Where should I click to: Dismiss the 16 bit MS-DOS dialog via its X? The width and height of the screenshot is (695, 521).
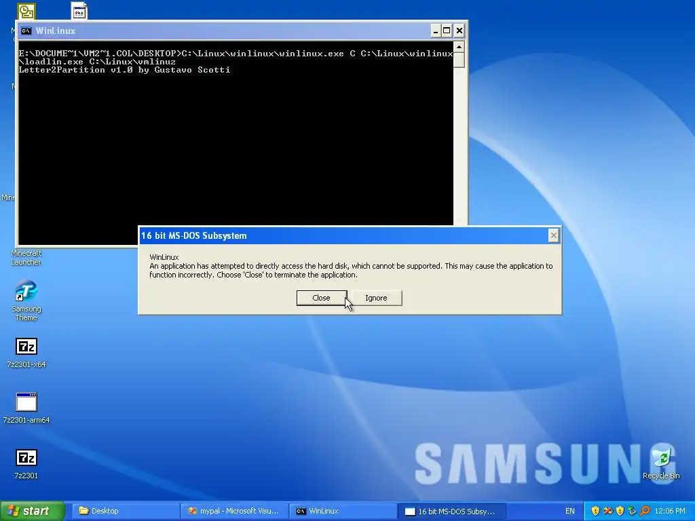[553, 235]
